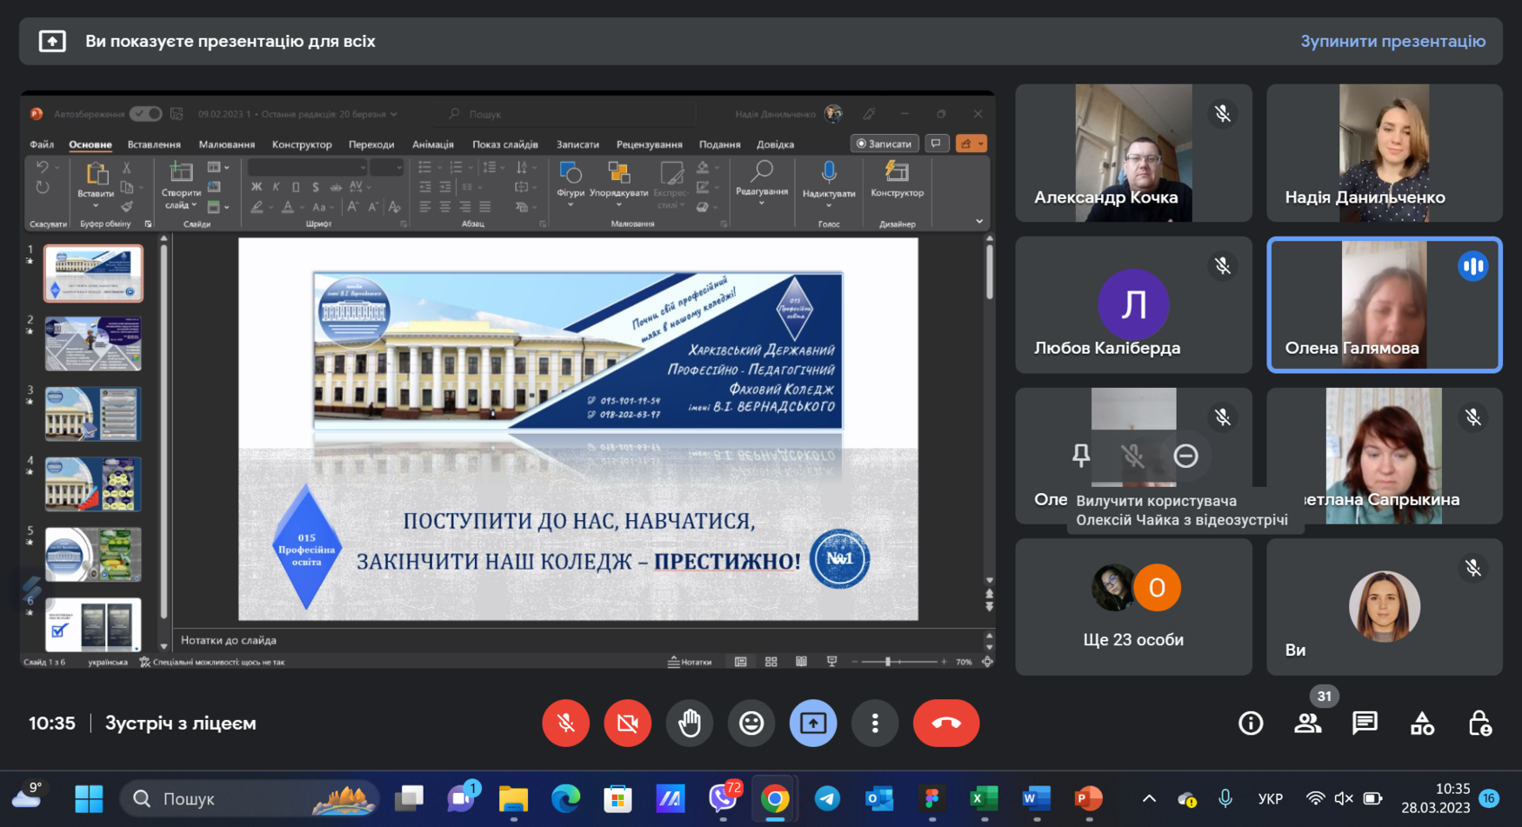Select Олена Галямова's video tile

1384,304
